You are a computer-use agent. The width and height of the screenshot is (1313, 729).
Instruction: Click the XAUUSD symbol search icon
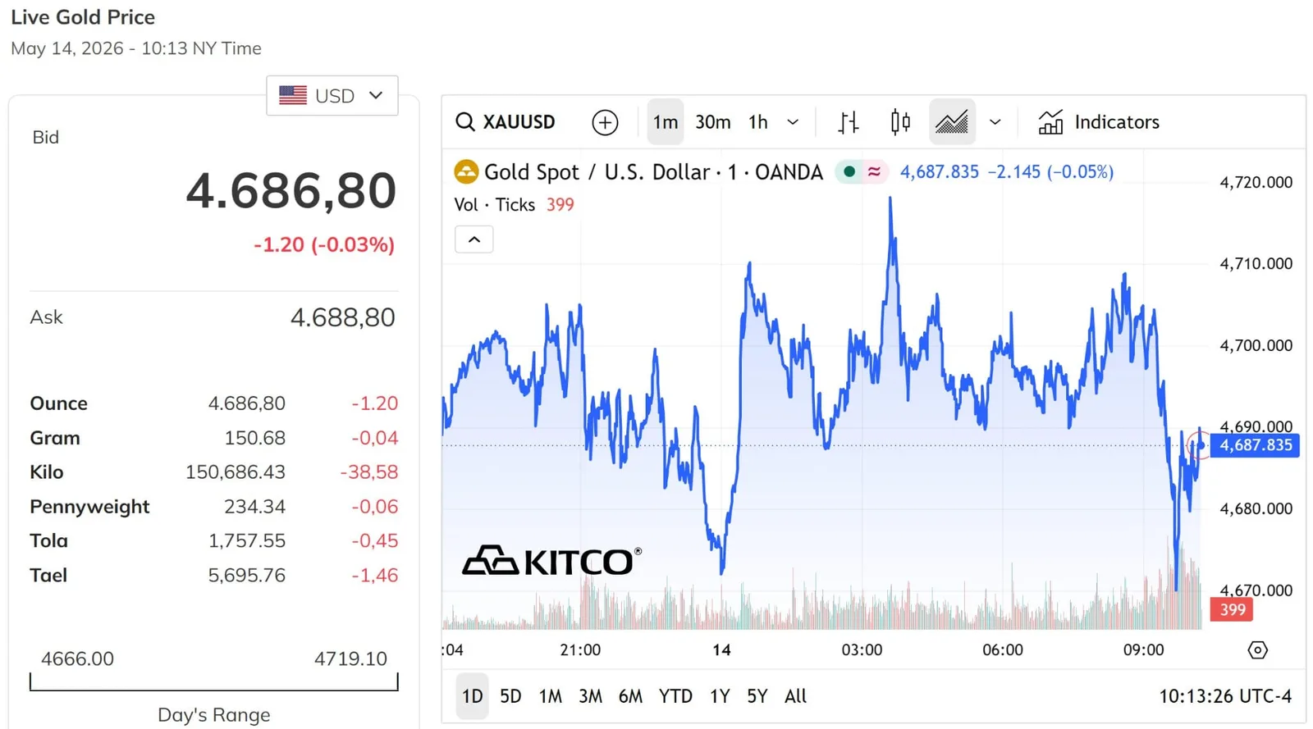pos(465,122)
